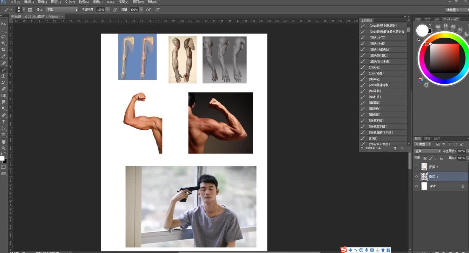Hide 图层 1 layer visibility eye
469x253 pixels.
417,176
